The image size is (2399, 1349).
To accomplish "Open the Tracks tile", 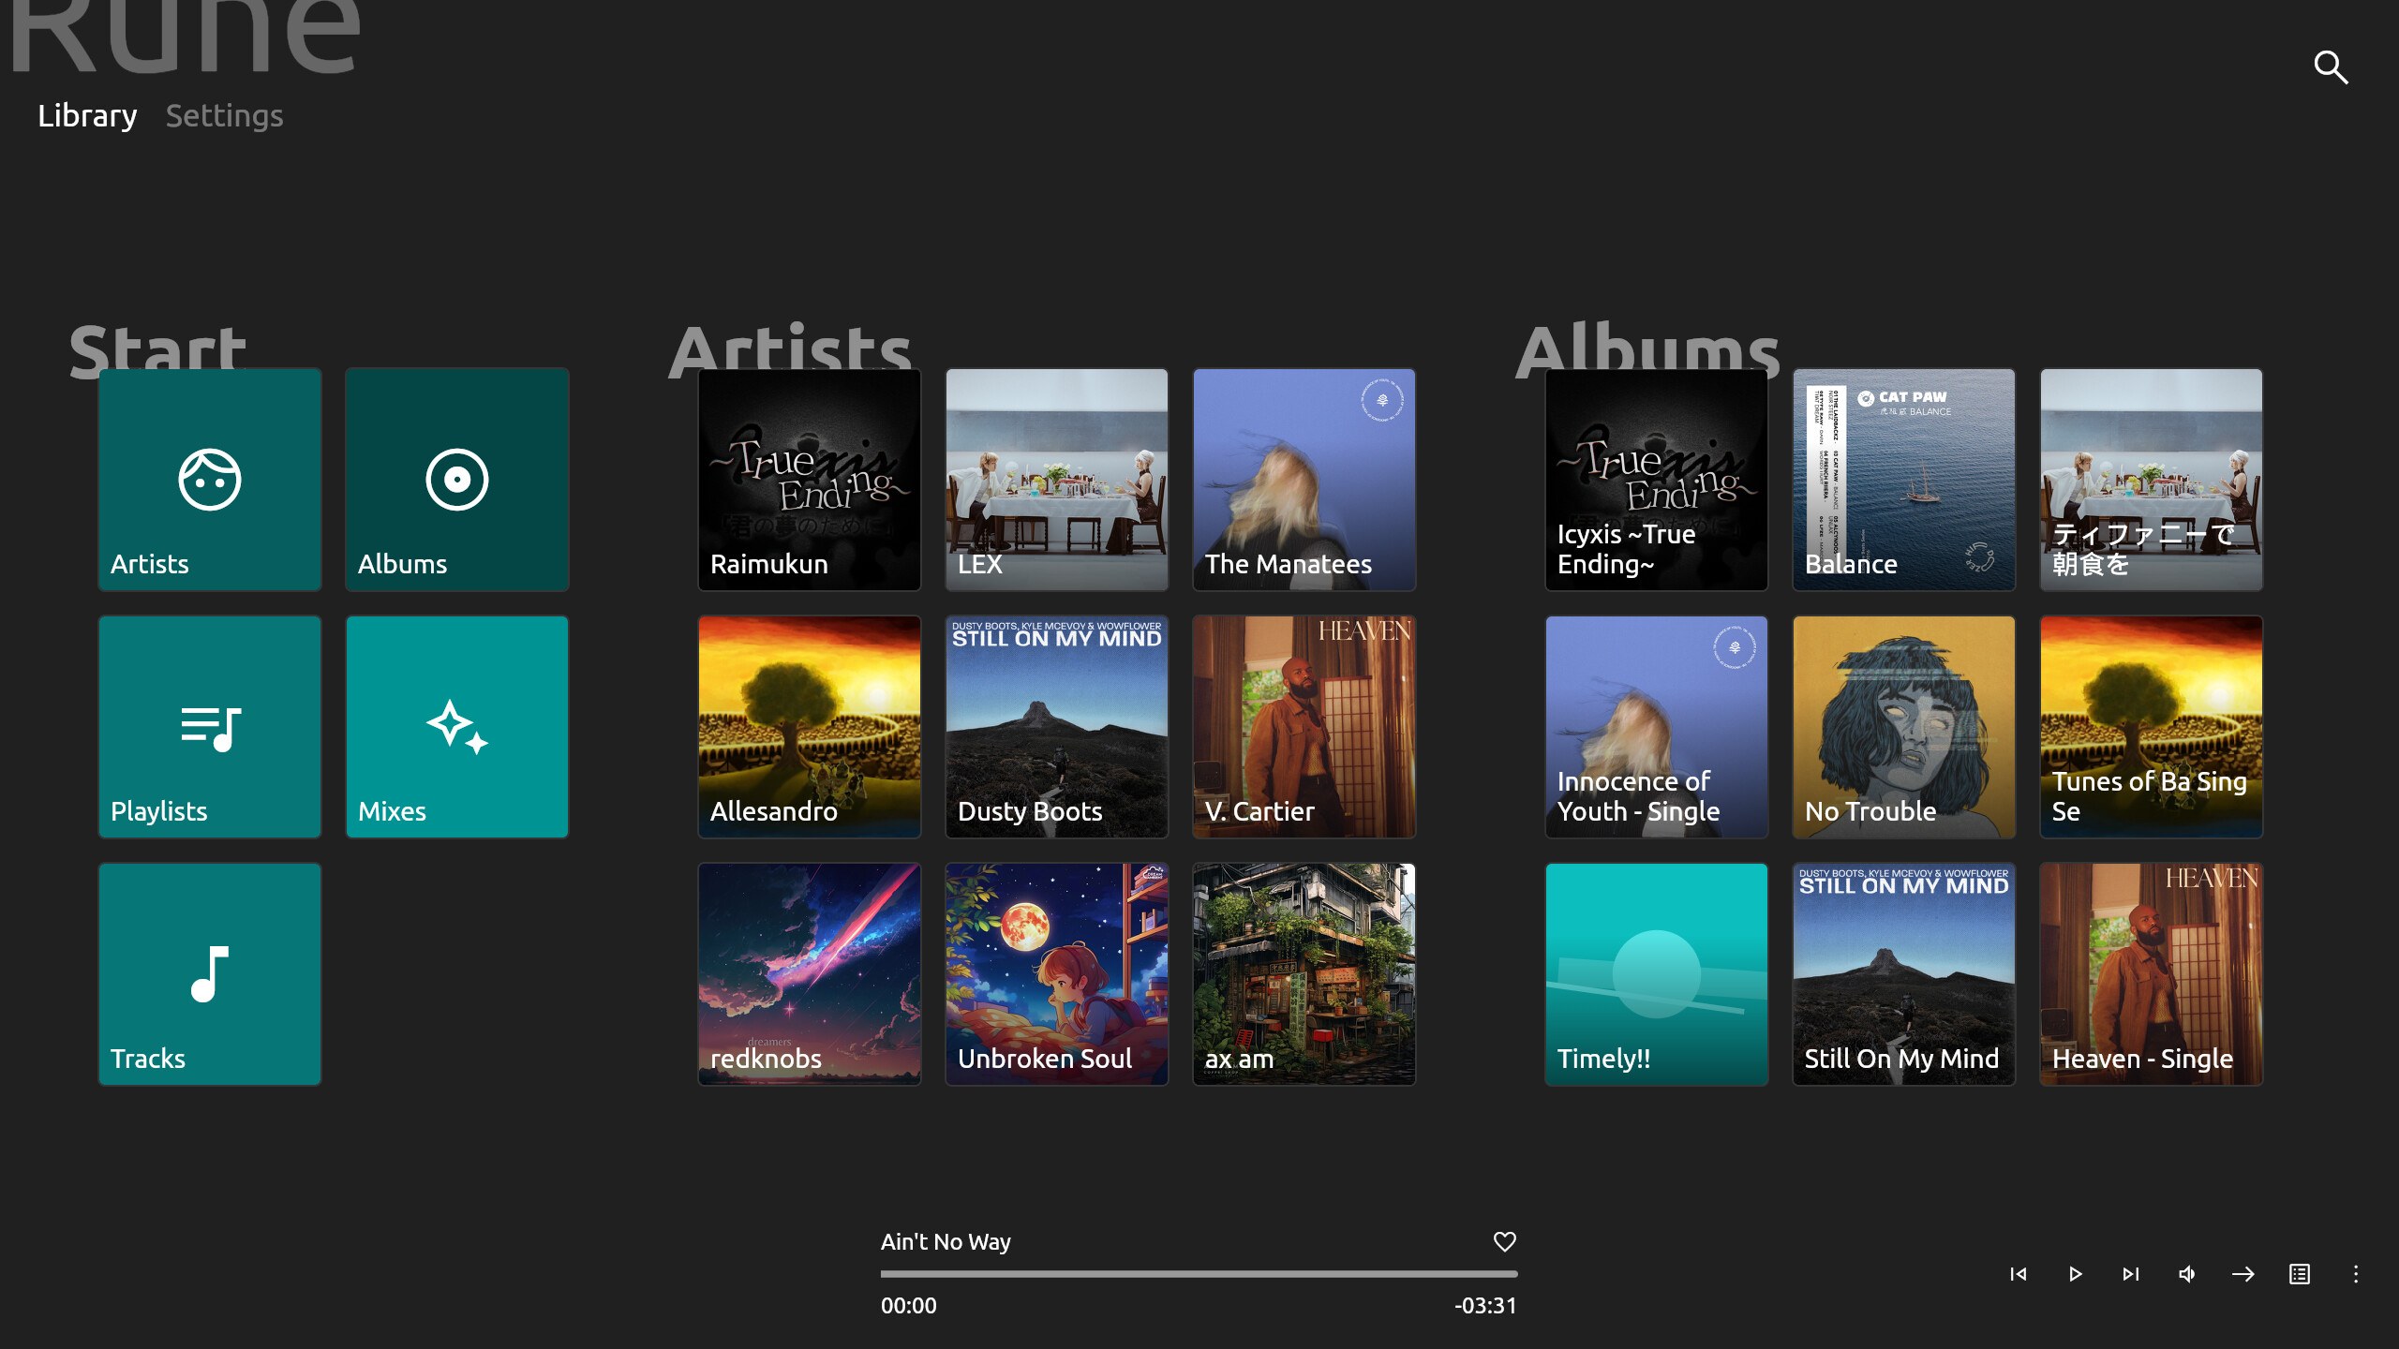I will pyautogui.click(x=209, y=974).
